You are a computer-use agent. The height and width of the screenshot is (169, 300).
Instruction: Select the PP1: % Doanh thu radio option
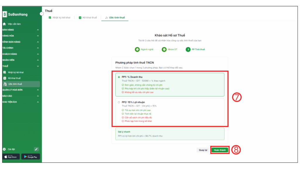tap(119, 77)
